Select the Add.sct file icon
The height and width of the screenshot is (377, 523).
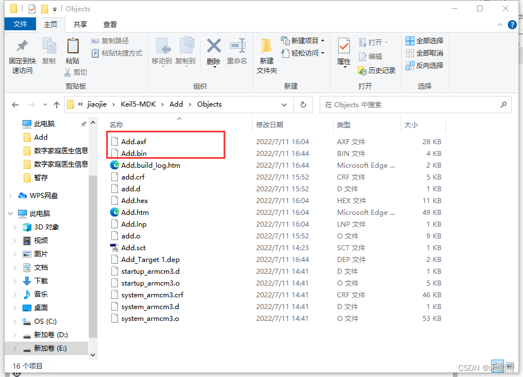click(115, 248)
